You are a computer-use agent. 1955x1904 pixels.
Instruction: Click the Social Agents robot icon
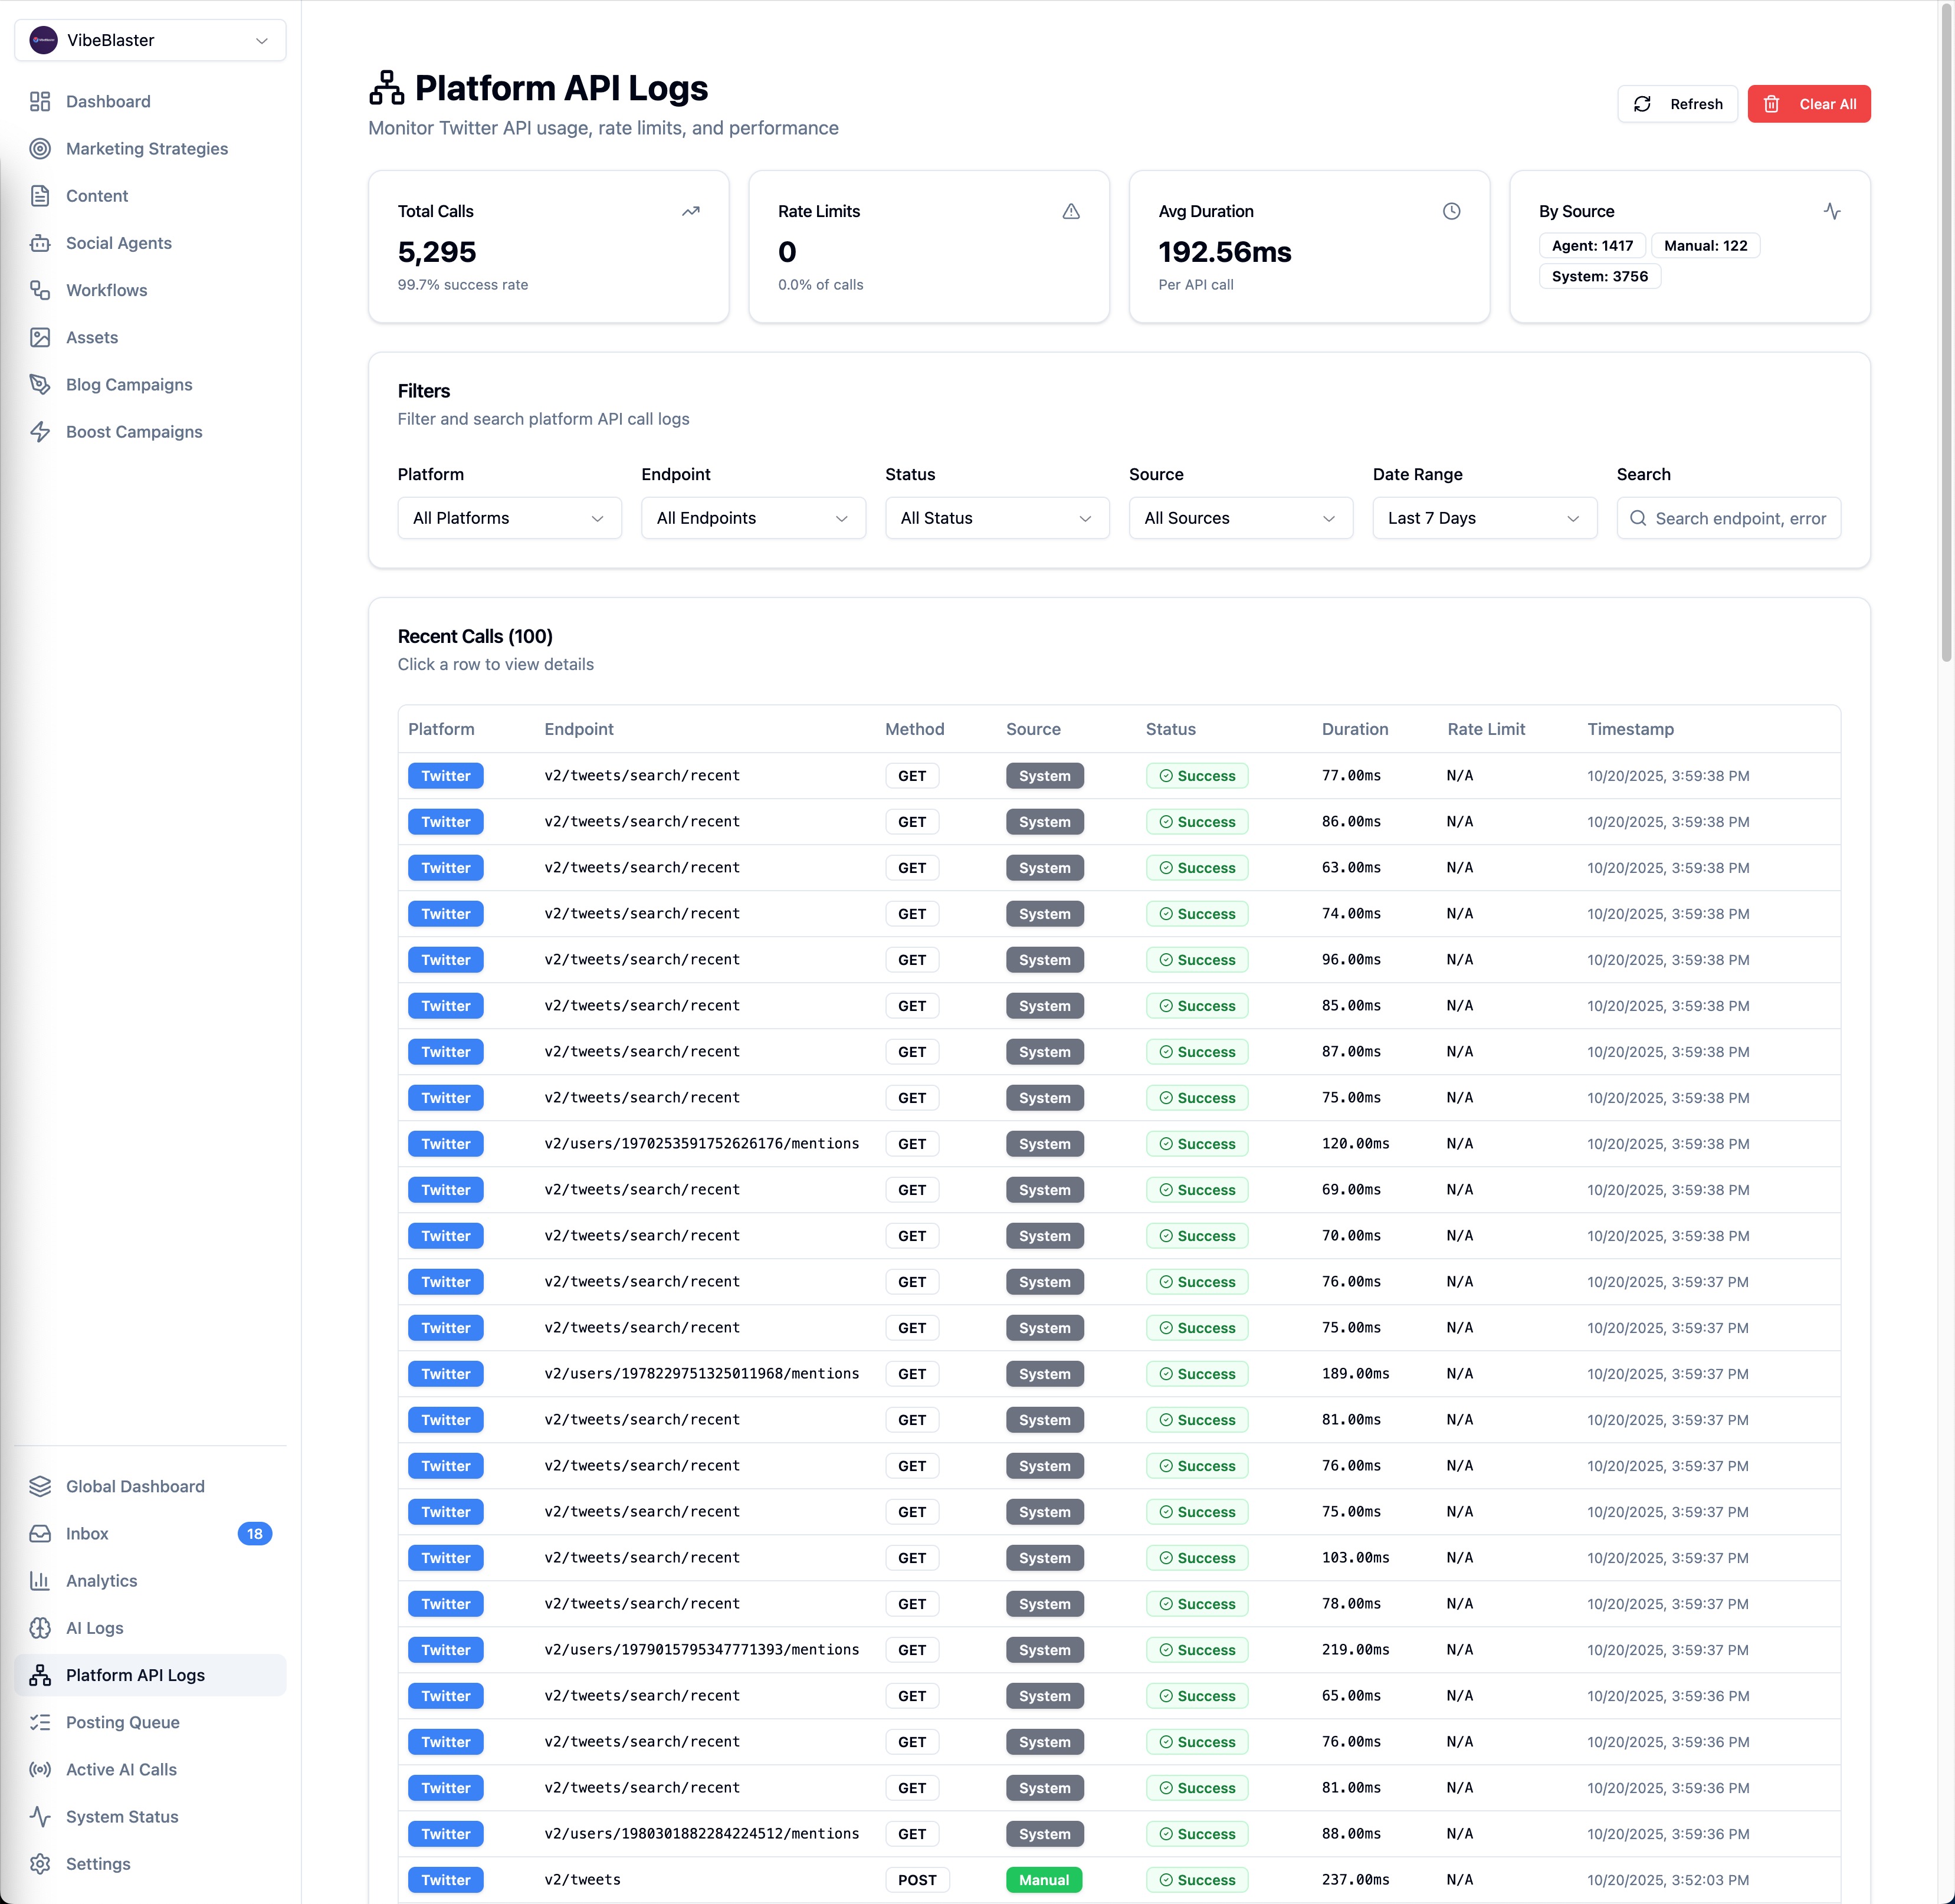(41, 243)
